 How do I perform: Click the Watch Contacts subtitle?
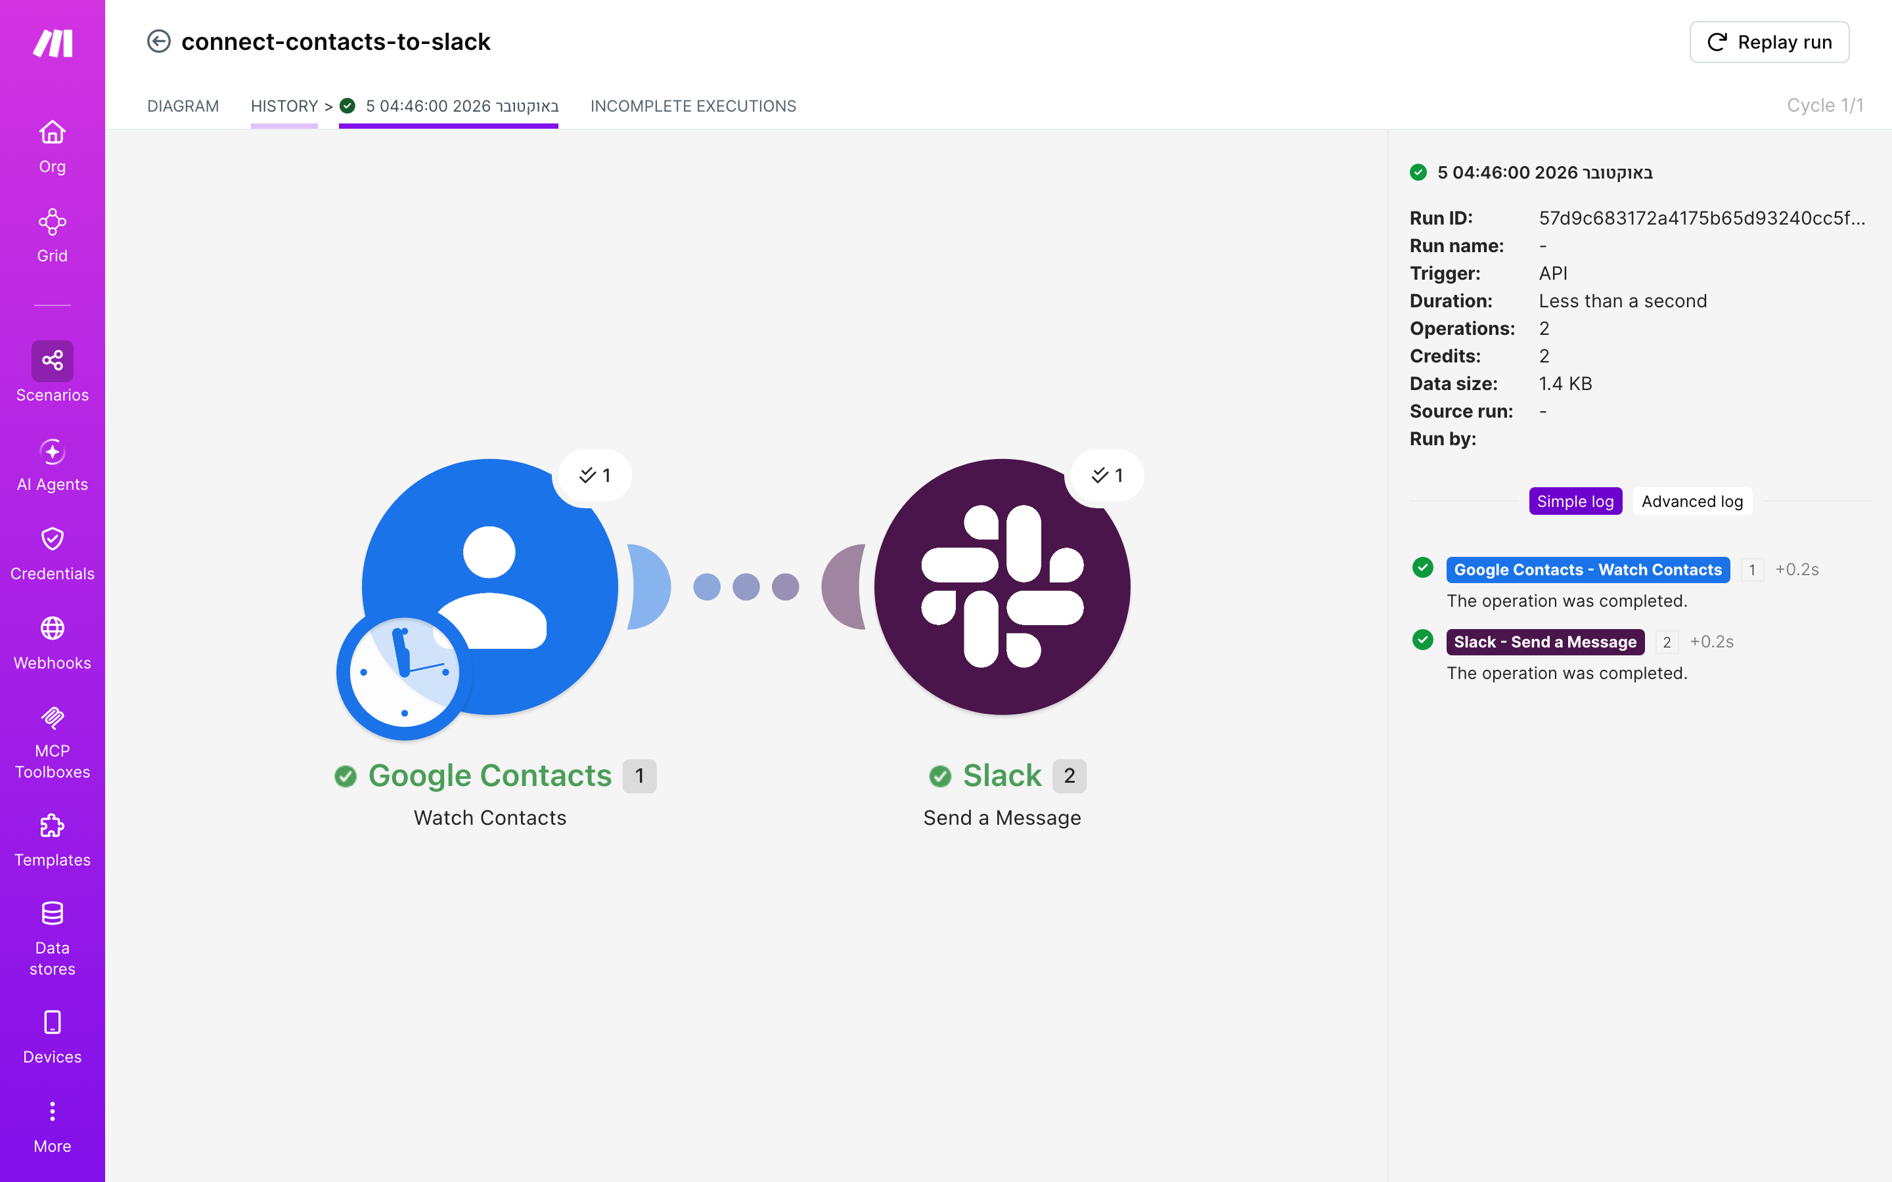(490, 818)
